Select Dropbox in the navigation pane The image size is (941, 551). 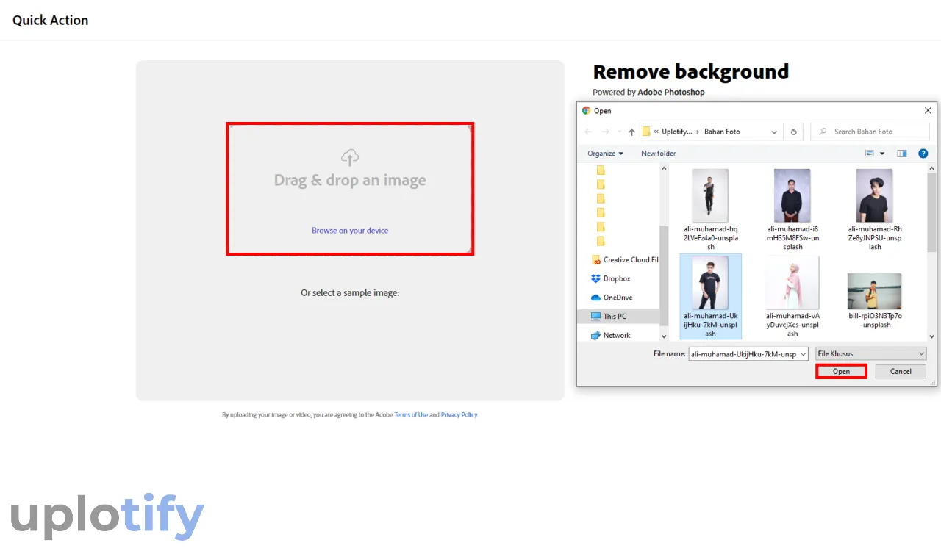coord(616,279)
